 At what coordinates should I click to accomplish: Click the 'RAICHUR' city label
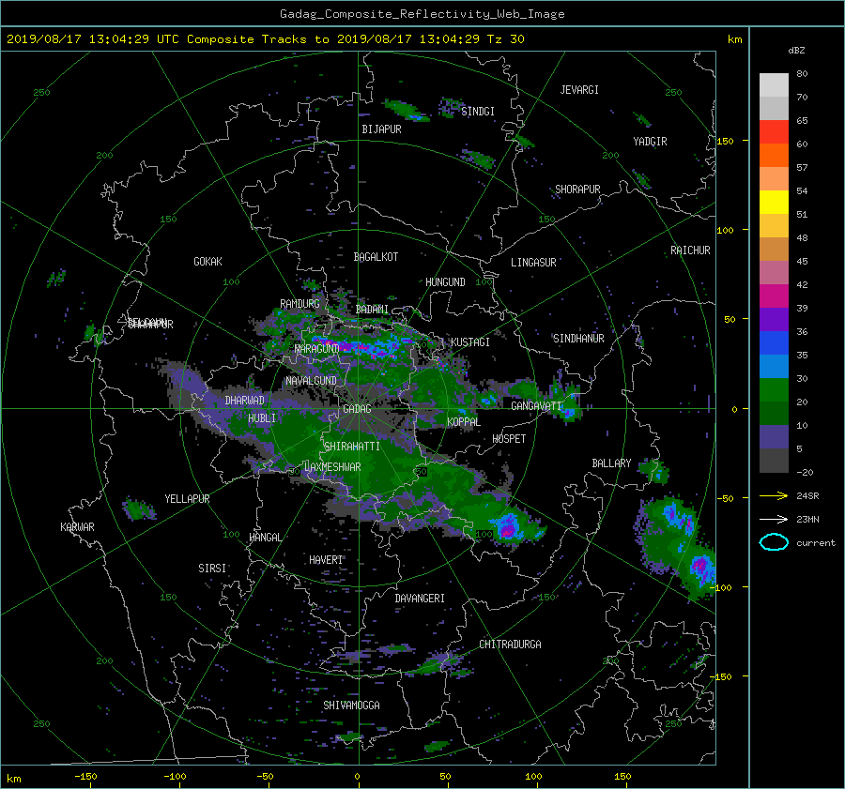pyautogui.click(x=690, y=250)
